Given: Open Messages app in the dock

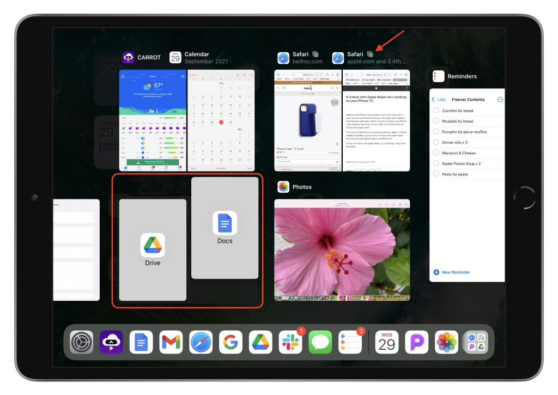Looking at the screenshot, I should pos(320,342).
